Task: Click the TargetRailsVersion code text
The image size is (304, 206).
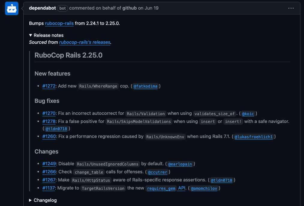Action: coord(103,188)
